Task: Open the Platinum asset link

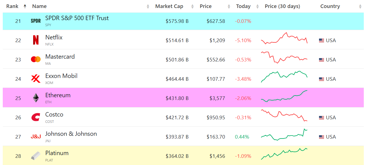Action: 57,153
